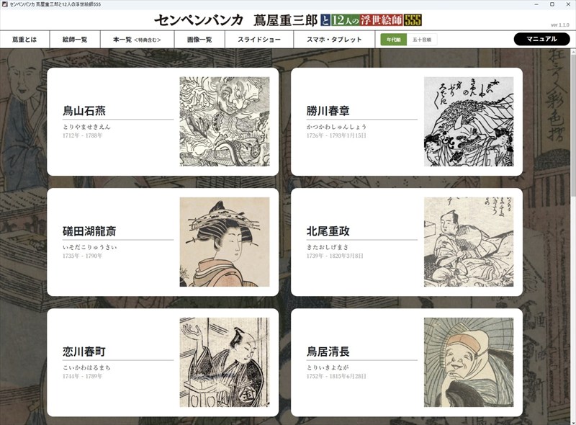Image resolution: width=576 pixels, height=425 pixels.
Task: Open 勝川春章 artwork thumbnail
Action: (469, 122)
